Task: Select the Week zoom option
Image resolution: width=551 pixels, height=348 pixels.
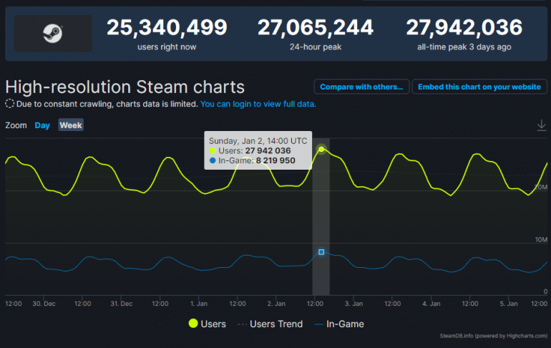Action: click(71, 125)
